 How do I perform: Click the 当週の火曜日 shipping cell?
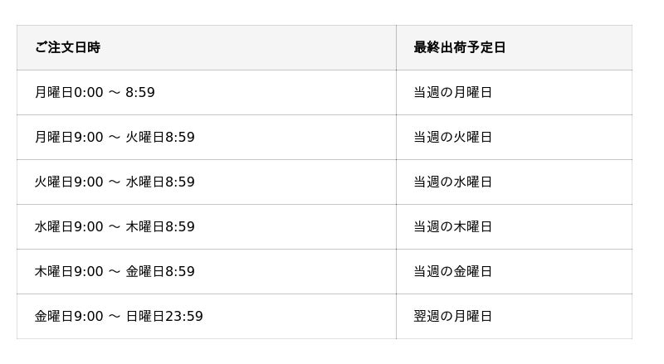[453, 138]
